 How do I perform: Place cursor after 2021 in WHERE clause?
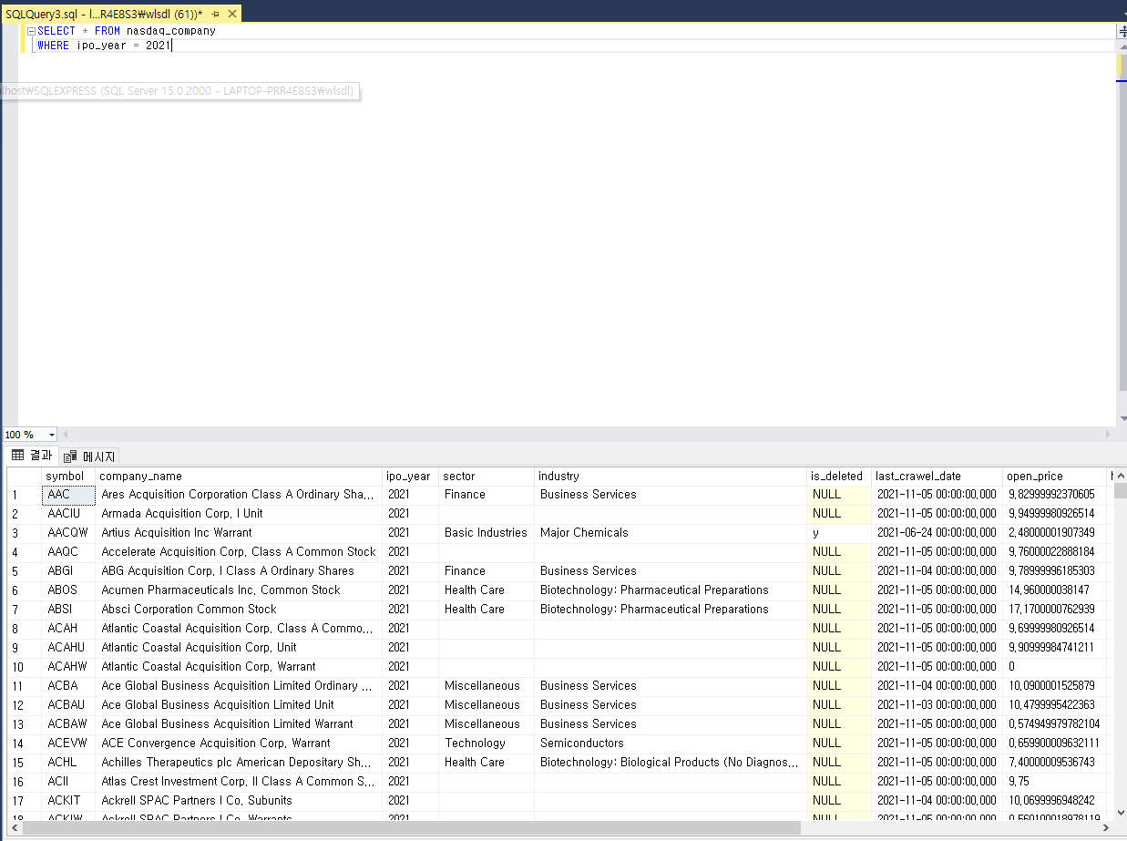coord(171,46)
